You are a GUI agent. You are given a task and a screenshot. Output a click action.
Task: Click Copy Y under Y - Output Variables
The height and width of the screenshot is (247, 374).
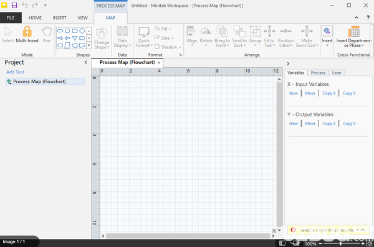click(x=349, y=124)
